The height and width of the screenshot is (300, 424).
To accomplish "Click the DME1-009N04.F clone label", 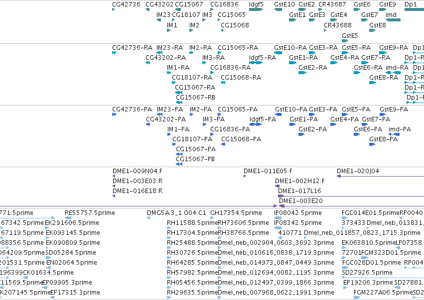I will click(138, 171).
